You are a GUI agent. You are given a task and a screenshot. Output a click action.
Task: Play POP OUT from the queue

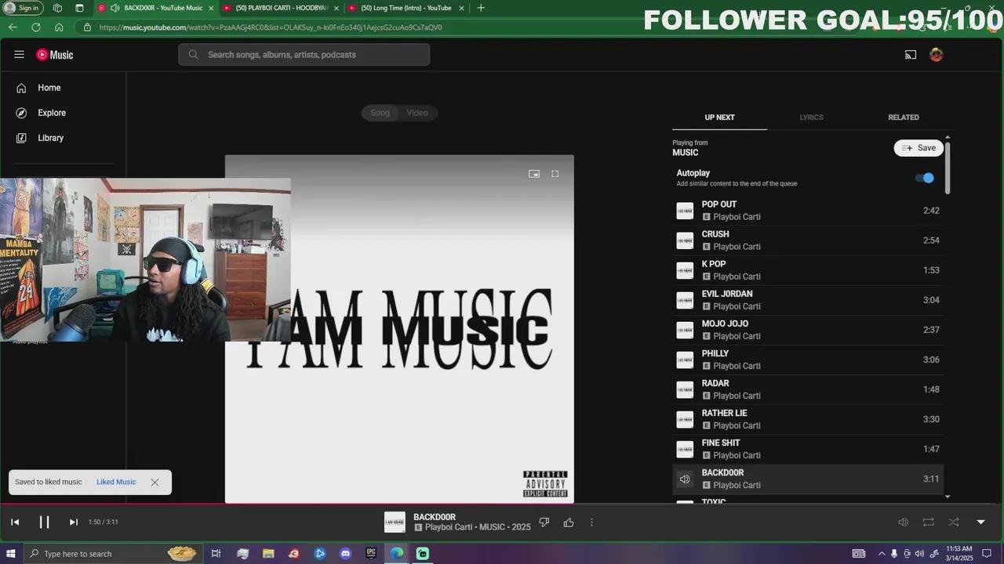[808, 211]
